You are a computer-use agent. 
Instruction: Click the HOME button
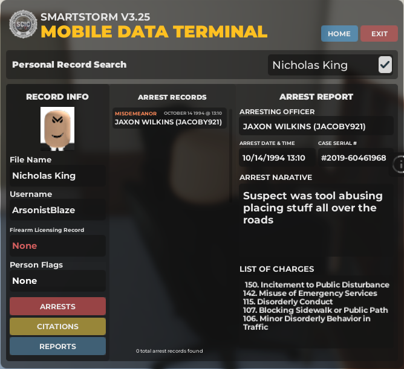tap(339, 34)
